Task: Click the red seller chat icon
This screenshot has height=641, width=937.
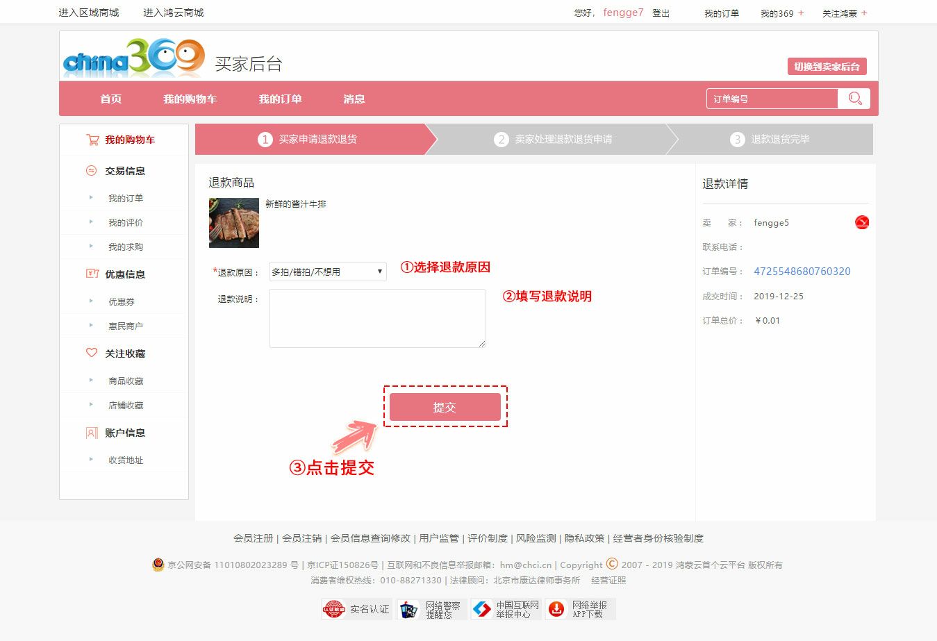Action: (x=861, y=222)
